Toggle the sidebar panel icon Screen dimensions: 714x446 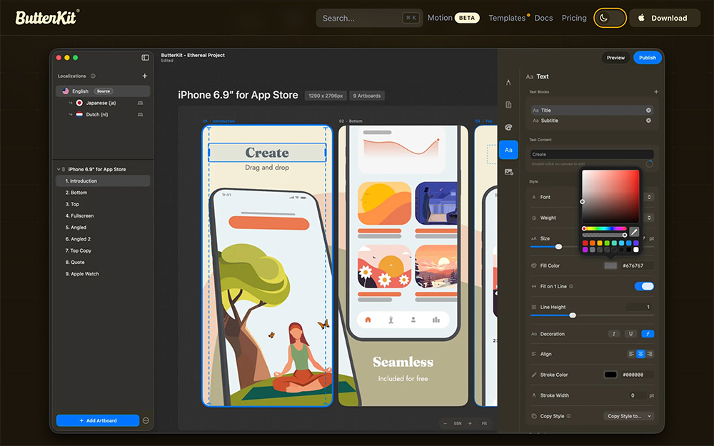coord(145,57)
